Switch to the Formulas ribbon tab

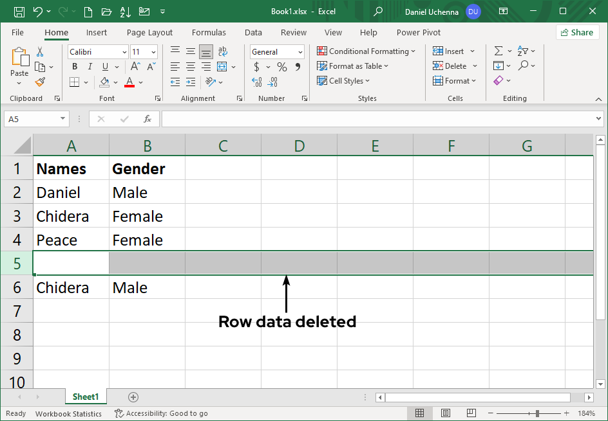point(209,32)
